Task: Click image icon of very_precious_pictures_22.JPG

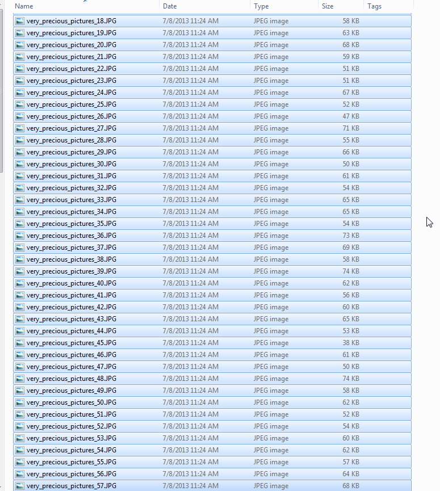Action: [20, 69]
